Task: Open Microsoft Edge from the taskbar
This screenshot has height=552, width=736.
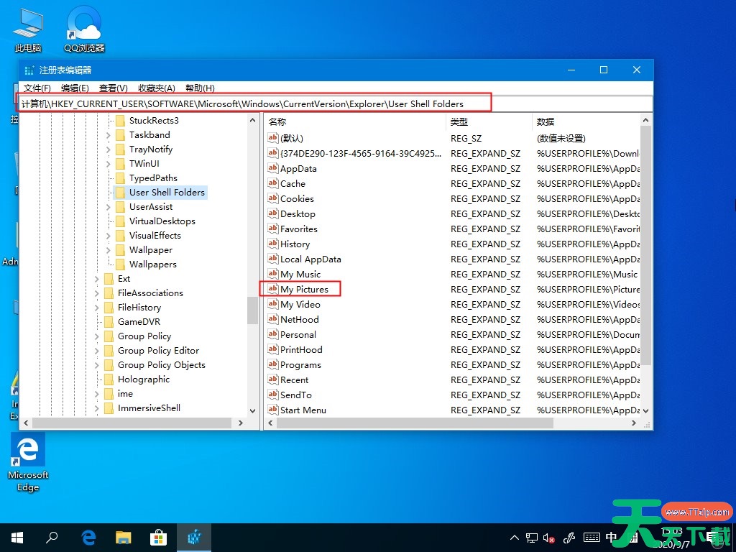Action: 89,537
